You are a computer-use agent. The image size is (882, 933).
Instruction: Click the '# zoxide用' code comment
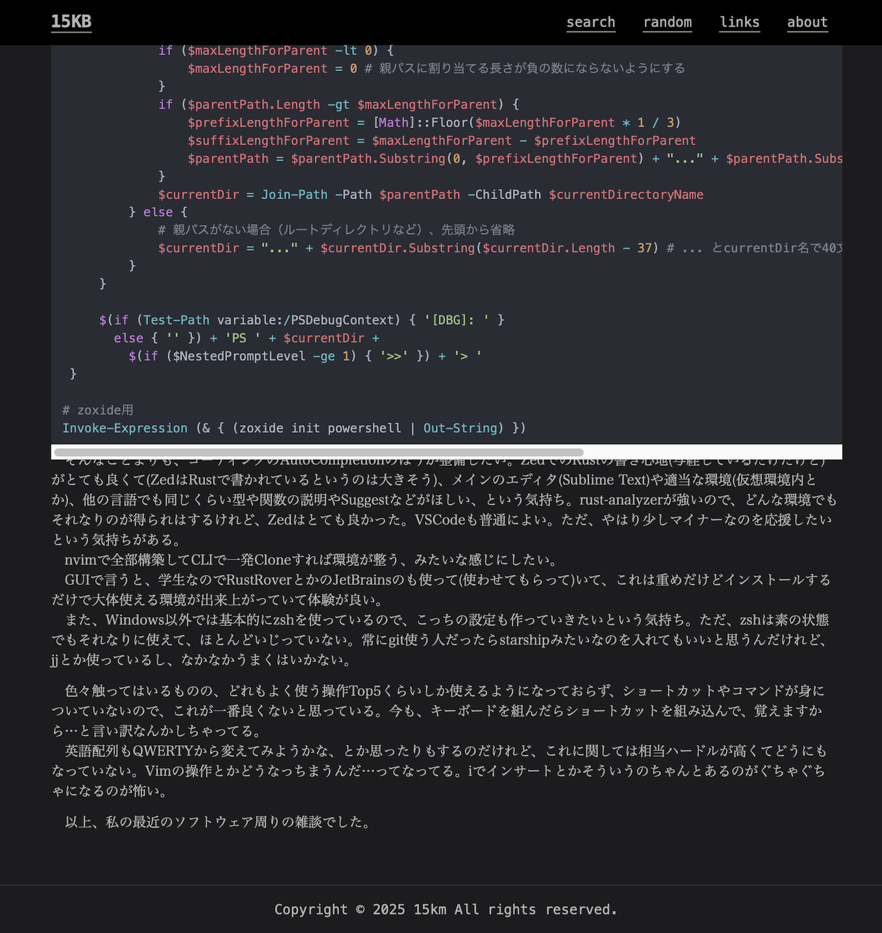pos(98,410)
